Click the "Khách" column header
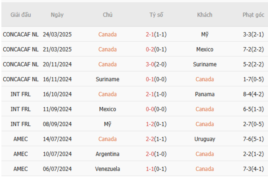The height and width of the screenshot is (177, 268). (x=205, y=15)
